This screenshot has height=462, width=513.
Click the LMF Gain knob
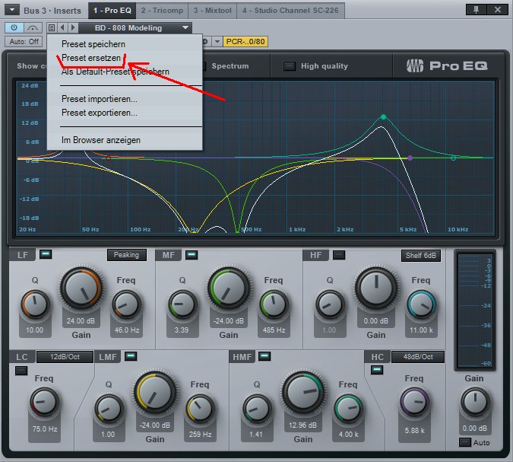(x=155, y=392)
